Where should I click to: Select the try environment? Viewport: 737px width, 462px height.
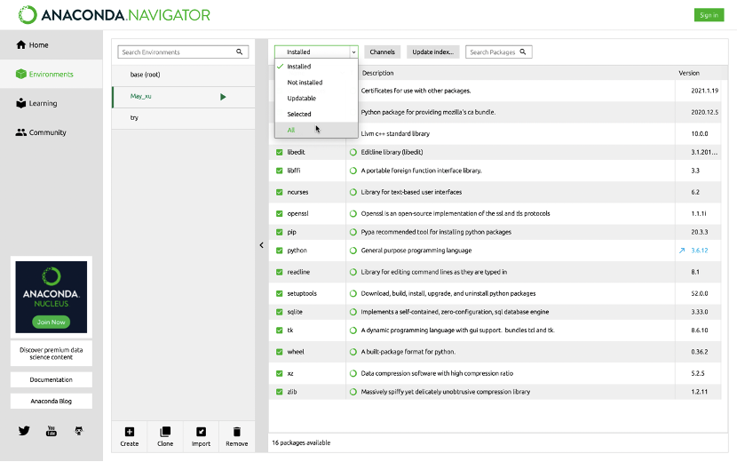[x=183, y=118]
